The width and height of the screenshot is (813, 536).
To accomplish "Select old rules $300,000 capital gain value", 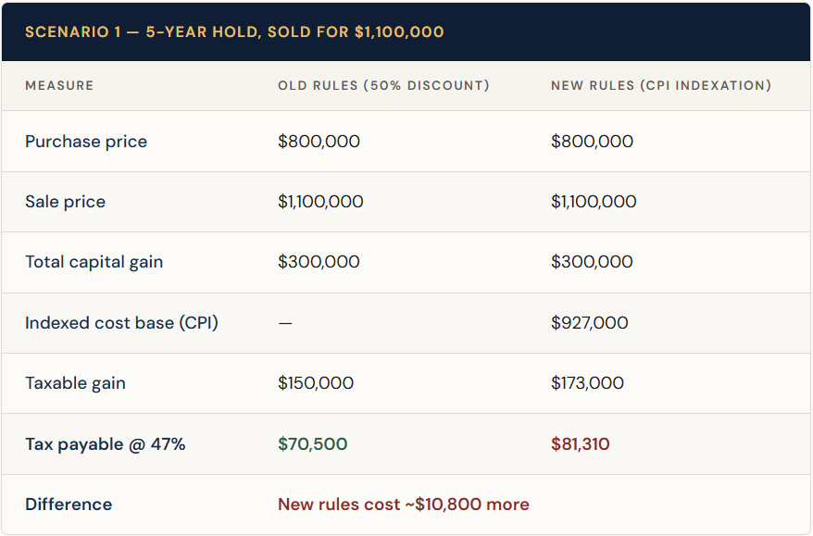I will coord(319,261).
